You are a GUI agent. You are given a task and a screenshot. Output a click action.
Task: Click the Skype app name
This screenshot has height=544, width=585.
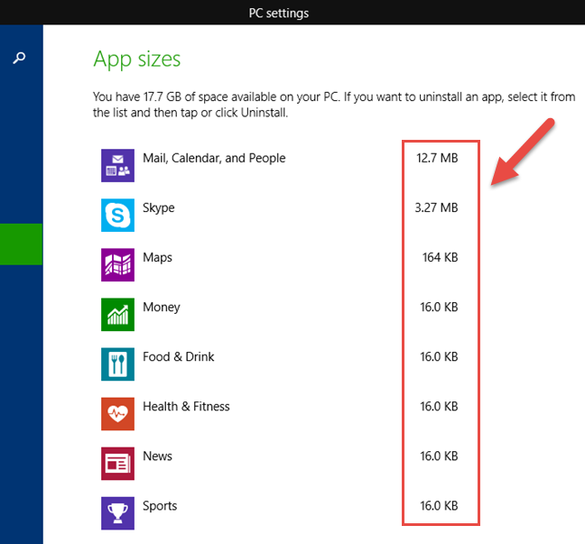coord(159,208)
